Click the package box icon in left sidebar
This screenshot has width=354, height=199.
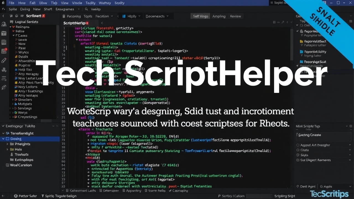[4, 33]
